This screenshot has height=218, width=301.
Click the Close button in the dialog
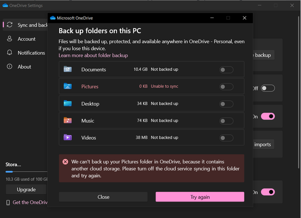103,197
